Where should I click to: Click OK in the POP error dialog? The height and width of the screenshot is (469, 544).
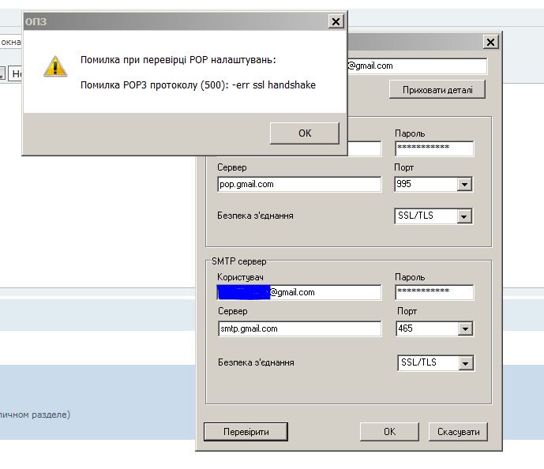click(304, 133)
